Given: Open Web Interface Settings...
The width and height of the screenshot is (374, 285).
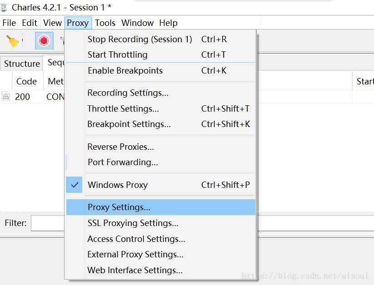Looking at the screenshot, I should tap(160, 270).
